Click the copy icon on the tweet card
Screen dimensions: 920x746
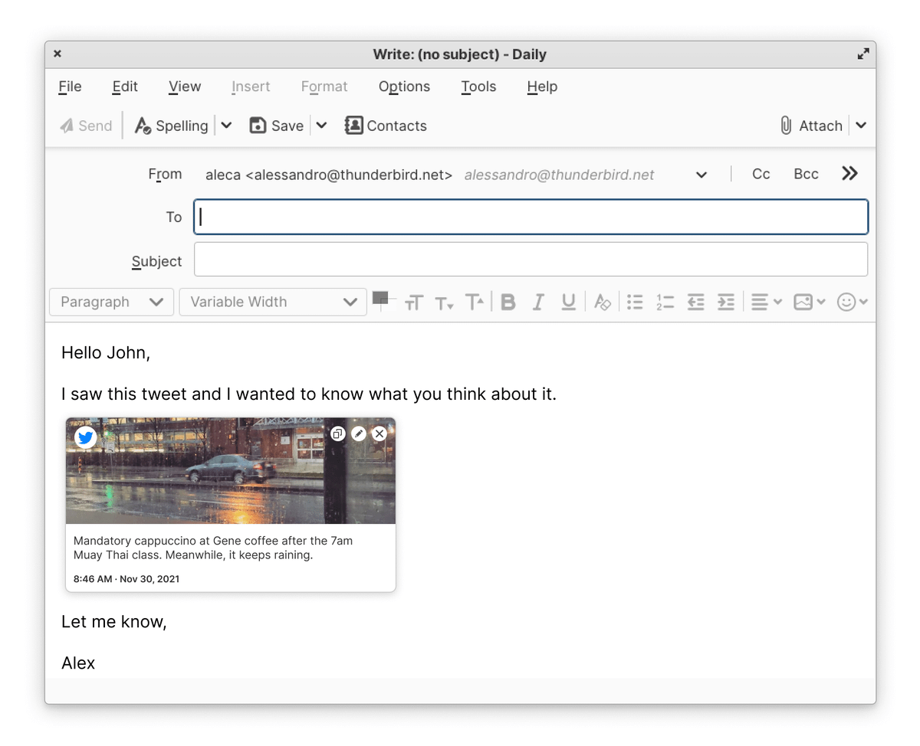coord(337,434)
